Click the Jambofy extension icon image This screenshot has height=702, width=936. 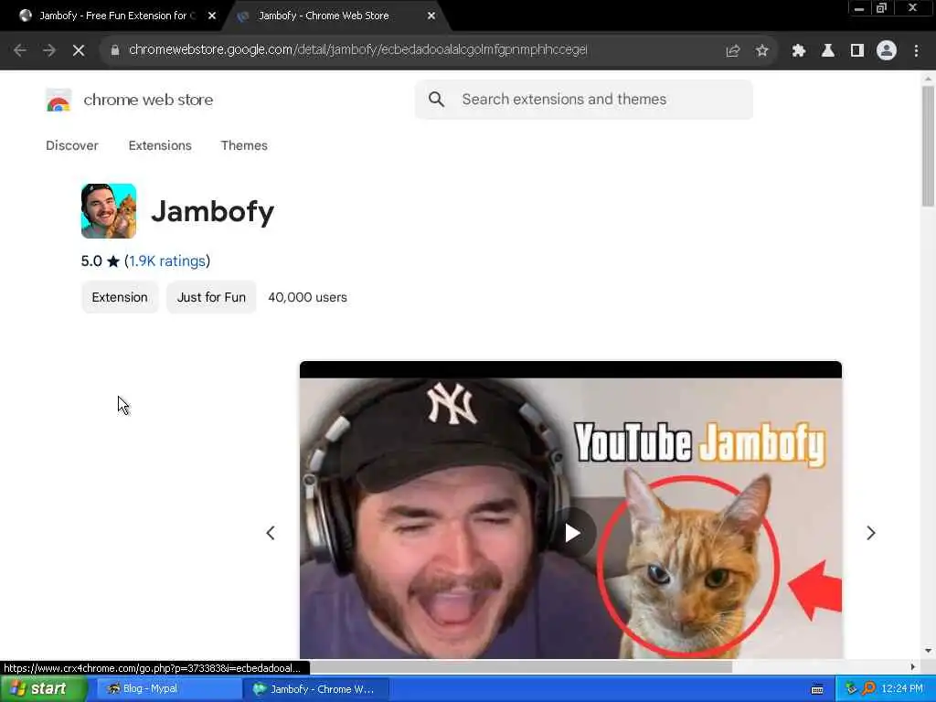coord(109,211)
